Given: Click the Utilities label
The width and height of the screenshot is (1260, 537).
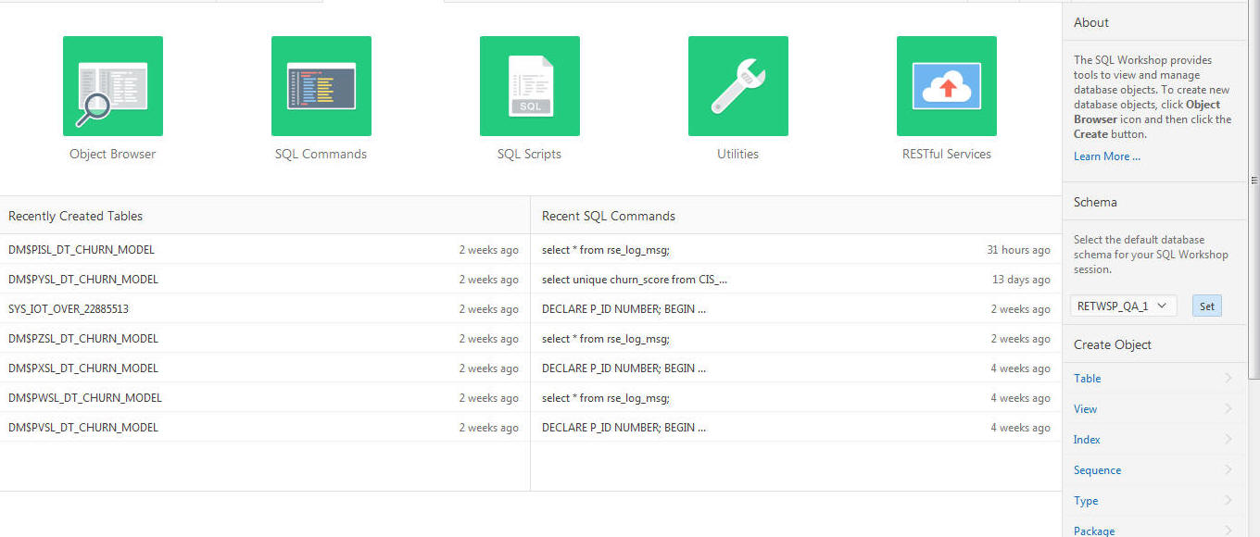Looking at the screenshot, I should (x=737, y=155).
